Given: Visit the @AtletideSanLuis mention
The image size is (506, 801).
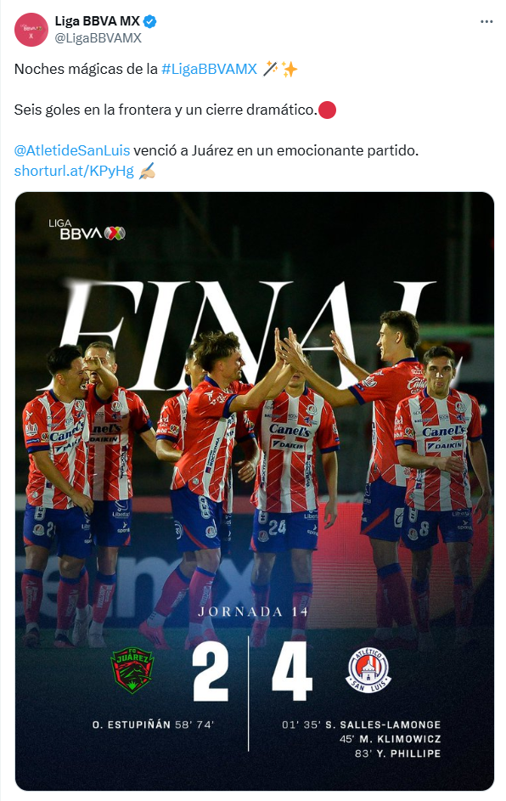Looking at the screenshot, I should (72, 150).
